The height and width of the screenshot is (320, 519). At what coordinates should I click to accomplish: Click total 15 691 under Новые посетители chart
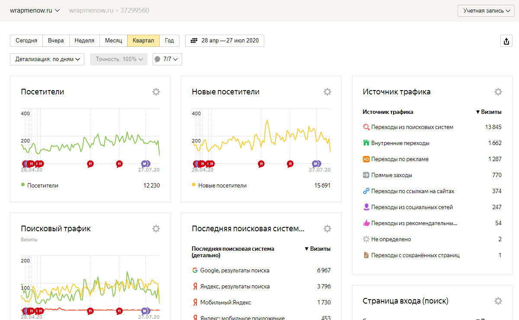coord(322,185)
